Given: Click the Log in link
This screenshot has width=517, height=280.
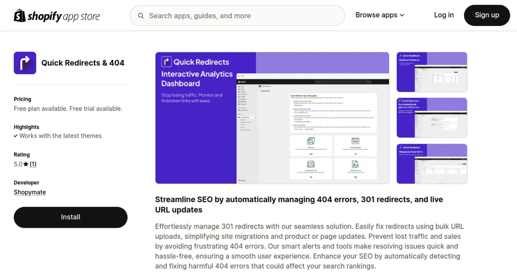Looking at the screenshot, I should pyautogui.click(x=444, y=15).
